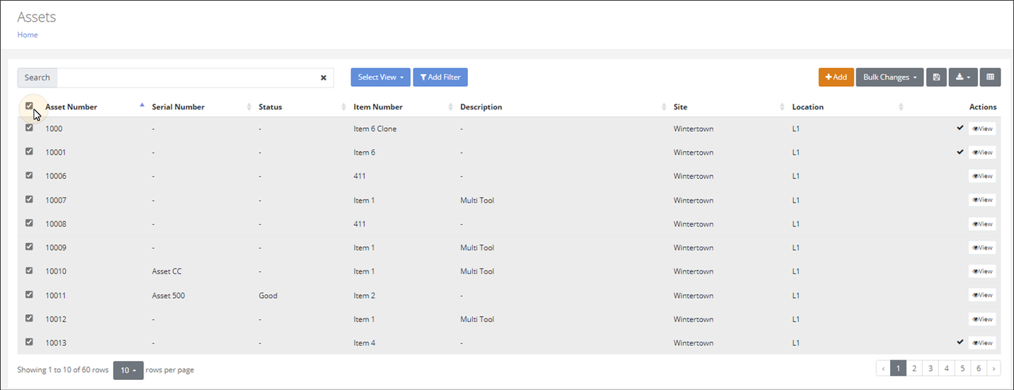Click the sort arrows on Status column
Screen dimensions: 1014x390
tap(343, 107)
